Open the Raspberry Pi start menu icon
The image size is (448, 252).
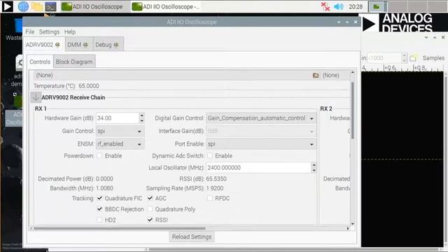[x=7, y=6]
